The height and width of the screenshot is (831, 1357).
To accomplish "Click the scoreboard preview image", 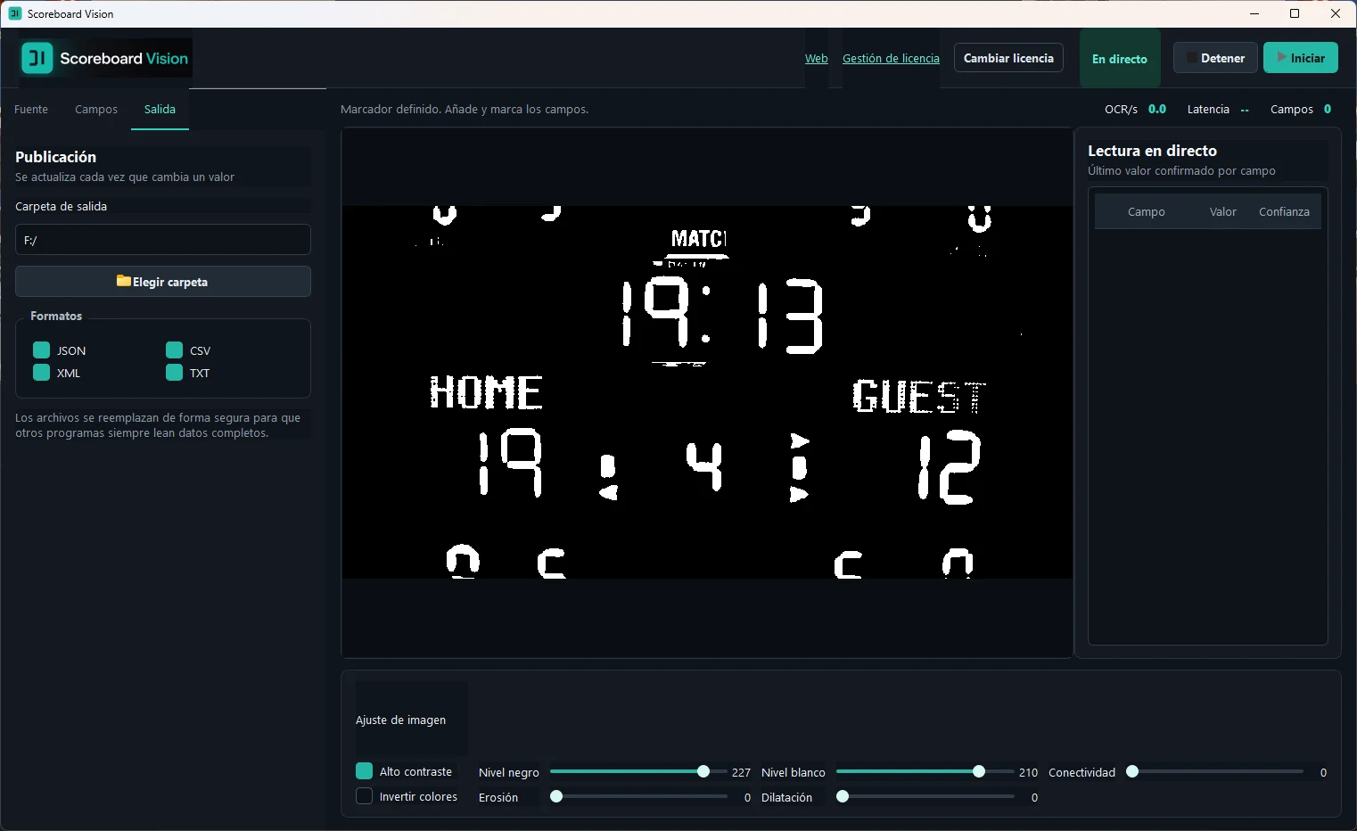I will [x=707, y=392].
